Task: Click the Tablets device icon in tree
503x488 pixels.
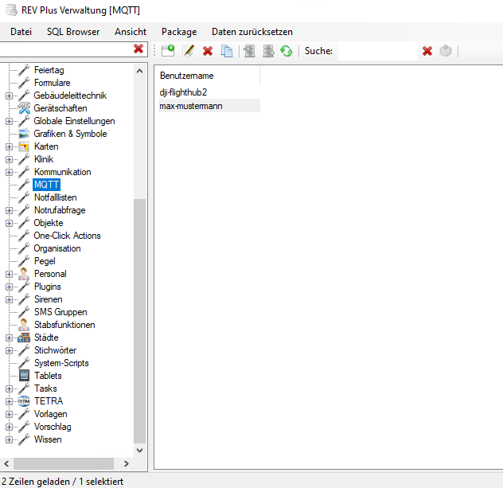Action: tap(24, 376)
